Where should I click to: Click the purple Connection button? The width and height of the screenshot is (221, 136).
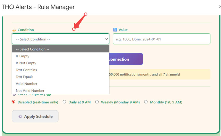click(x=126, y=59)
